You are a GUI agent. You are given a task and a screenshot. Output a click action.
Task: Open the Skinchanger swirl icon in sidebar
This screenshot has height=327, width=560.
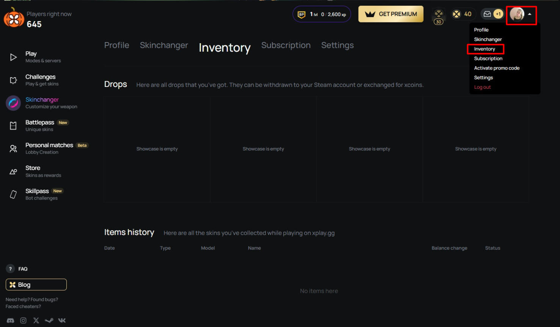[13, 103]
